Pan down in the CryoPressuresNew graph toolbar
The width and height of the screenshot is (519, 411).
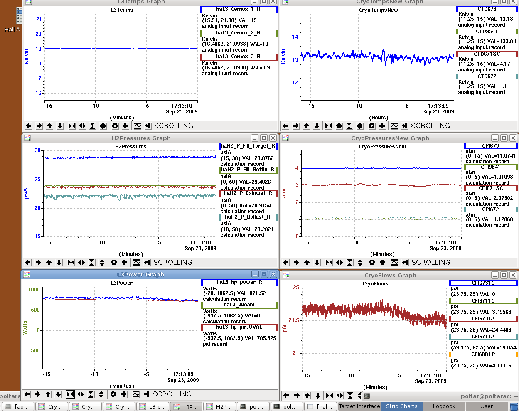[317, 263]
